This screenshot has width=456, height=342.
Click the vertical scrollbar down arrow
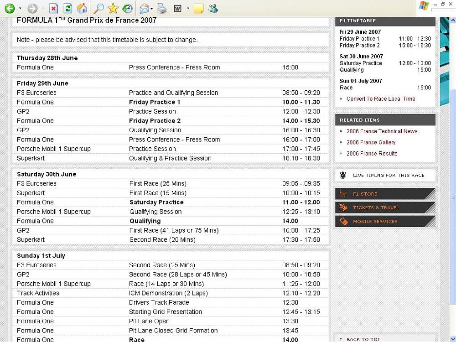coord(453,338)
